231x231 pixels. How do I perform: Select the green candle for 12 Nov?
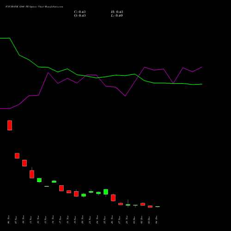[39, 180]
